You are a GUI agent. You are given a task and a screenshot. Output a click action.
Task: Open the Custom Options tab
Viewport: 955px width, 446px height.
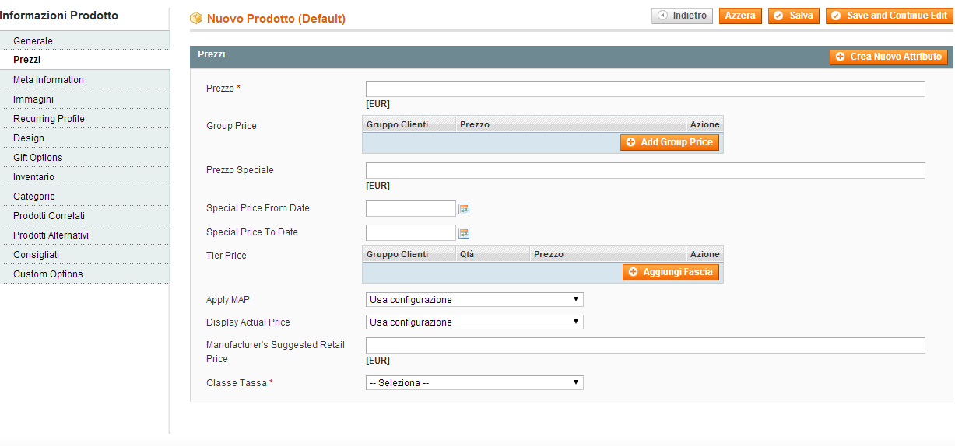tap(47, 274)
